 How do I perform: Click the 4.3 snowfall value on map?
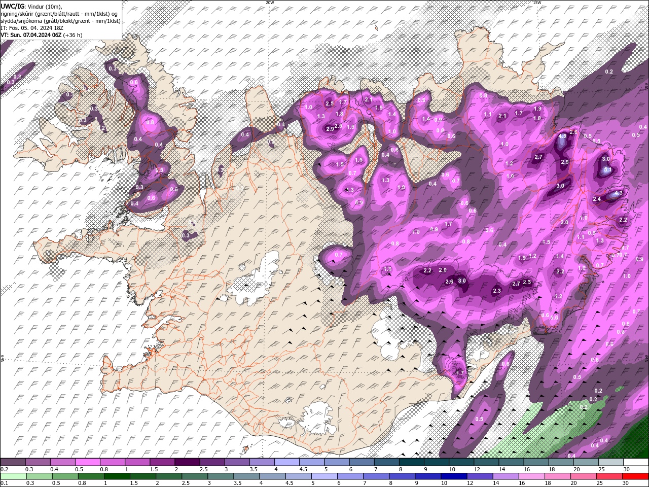pyautogui.click(x=619, y=193)
